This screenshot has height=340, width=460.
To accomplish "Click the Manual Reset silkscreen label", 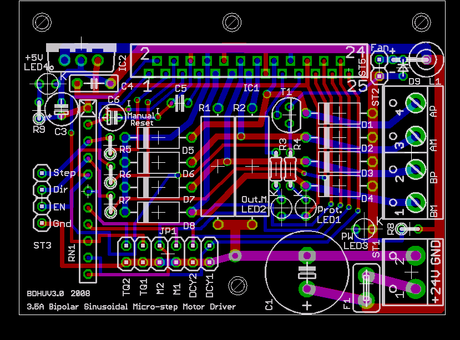I will [x=141, y=120].
